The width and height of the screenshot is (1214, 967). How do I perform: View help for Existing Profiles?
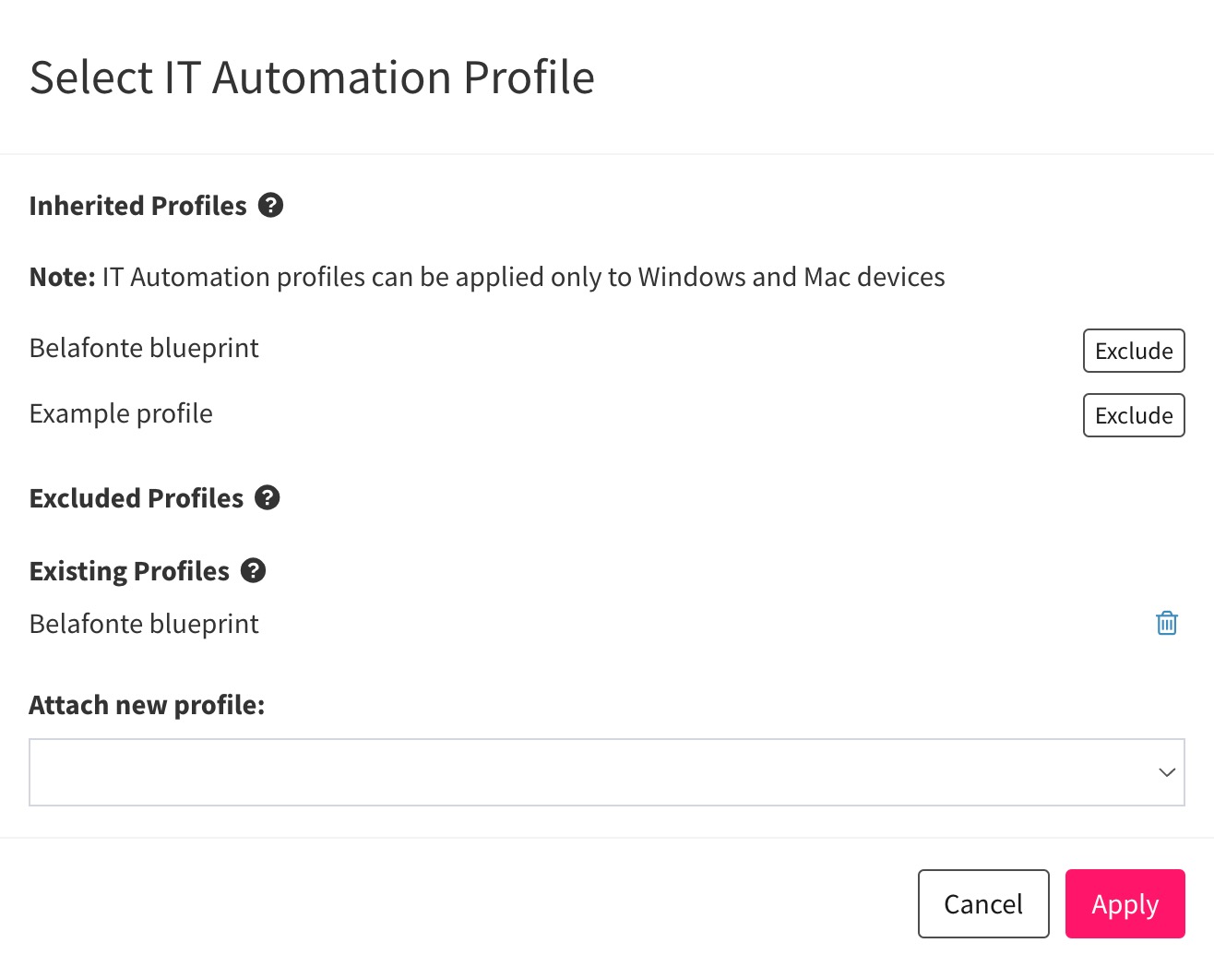pos(253,570)
